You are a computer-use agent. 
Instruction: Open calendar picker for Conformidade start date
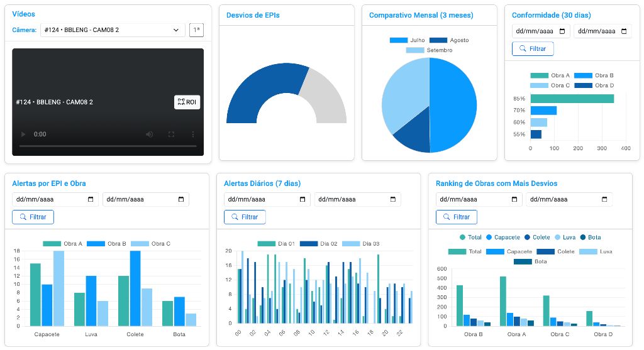tap(563, 31)
